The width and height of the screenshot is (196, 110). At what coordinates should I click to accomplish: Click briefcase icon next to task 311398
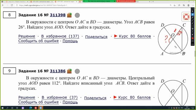pyautogui.click(x=70, y=15)
